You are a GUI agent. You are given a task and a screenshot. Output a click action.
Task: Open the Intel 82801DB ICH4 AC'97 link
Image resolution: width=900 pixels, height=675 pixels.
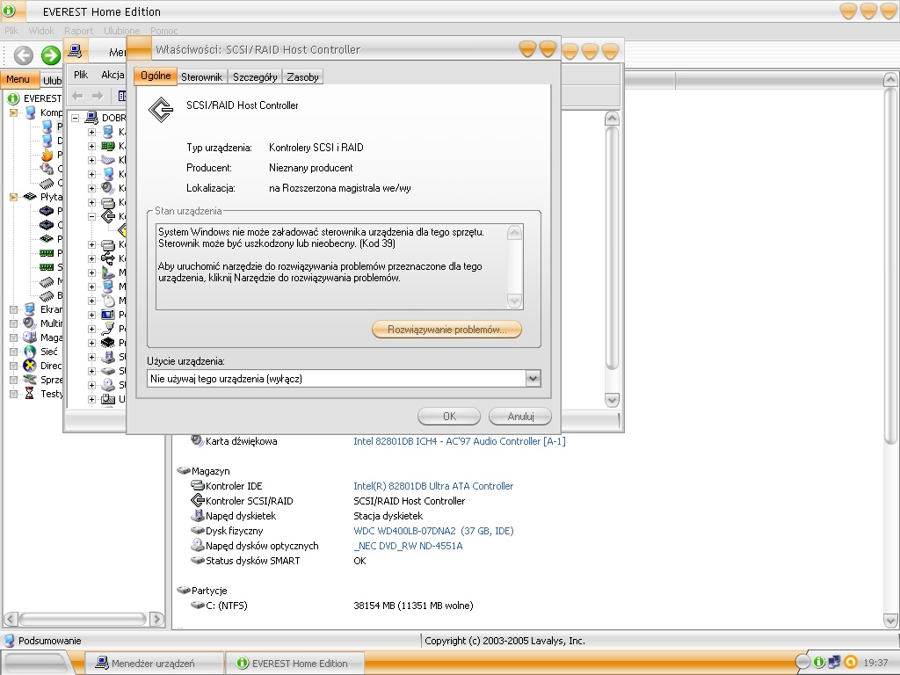click(459, 441)
